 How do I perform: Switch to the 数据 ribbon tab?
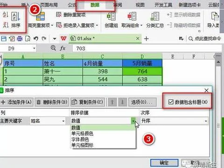95,5
